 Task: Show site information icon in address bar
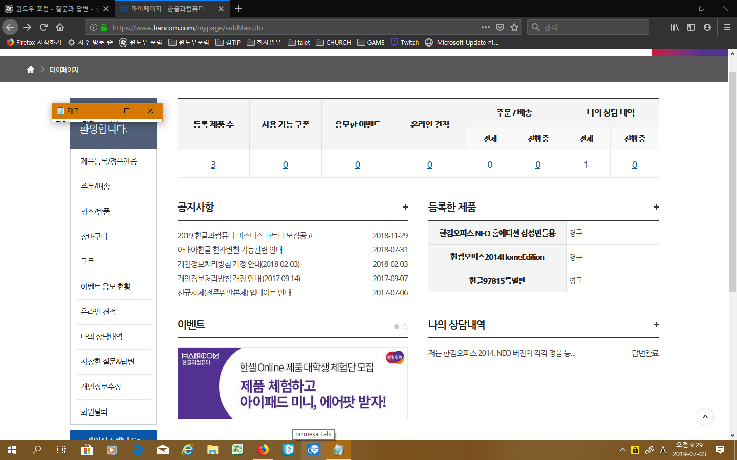tap(94, 27)
